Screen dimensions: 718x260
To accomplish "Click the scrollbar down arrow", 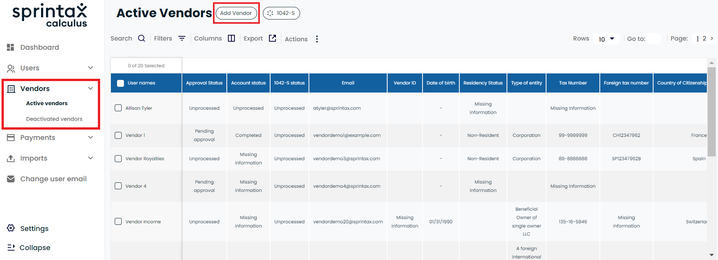I will [711, 255].
